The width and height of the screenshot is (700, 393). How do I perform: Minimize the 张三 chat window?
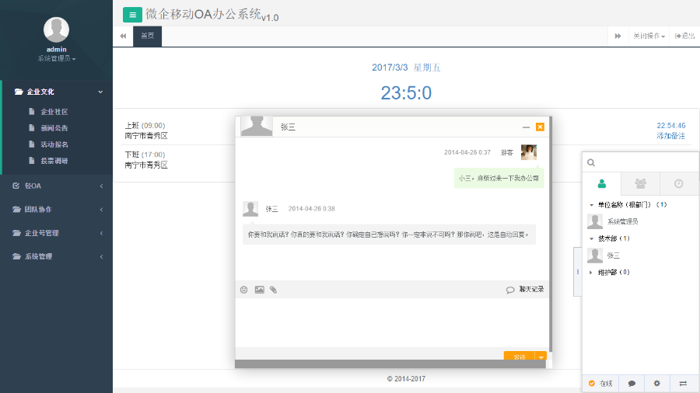[x=526, y=127]
